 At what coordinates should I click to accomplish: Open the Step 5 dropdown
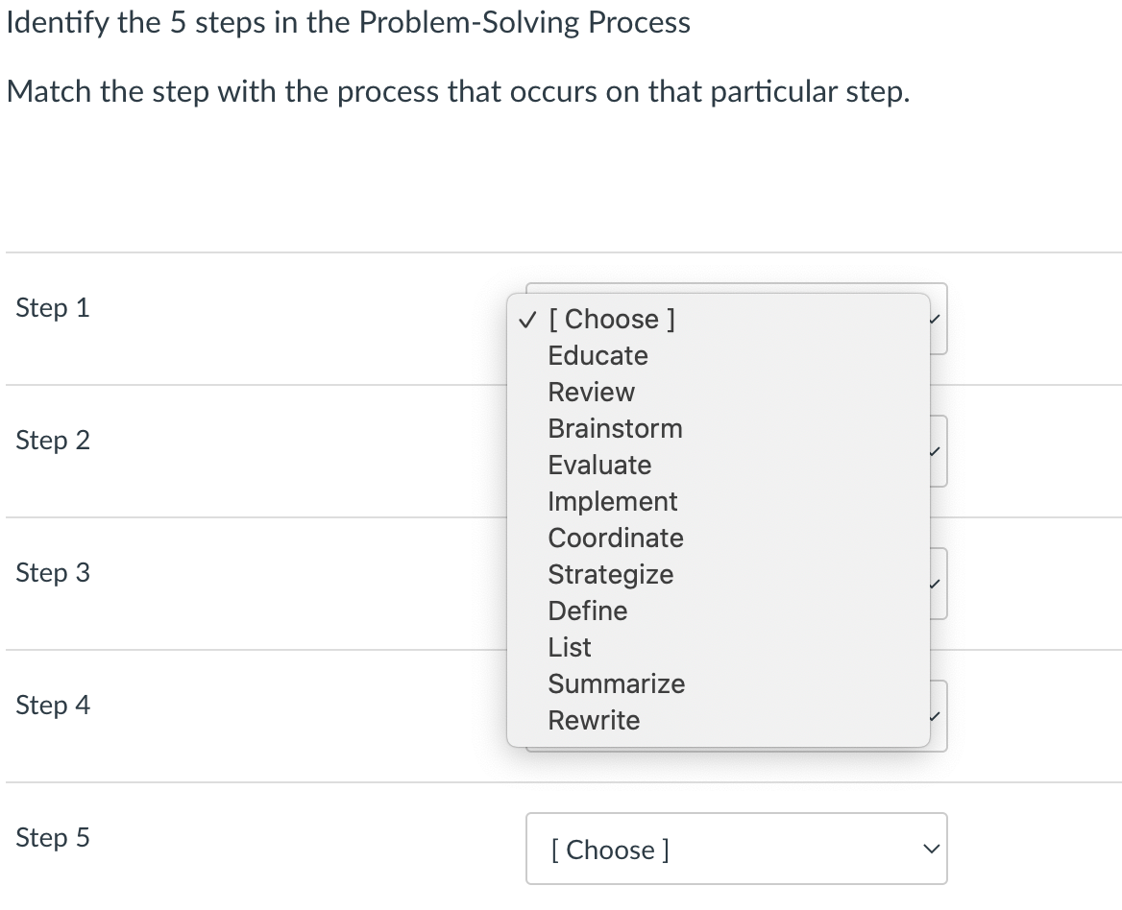[735, 849]
